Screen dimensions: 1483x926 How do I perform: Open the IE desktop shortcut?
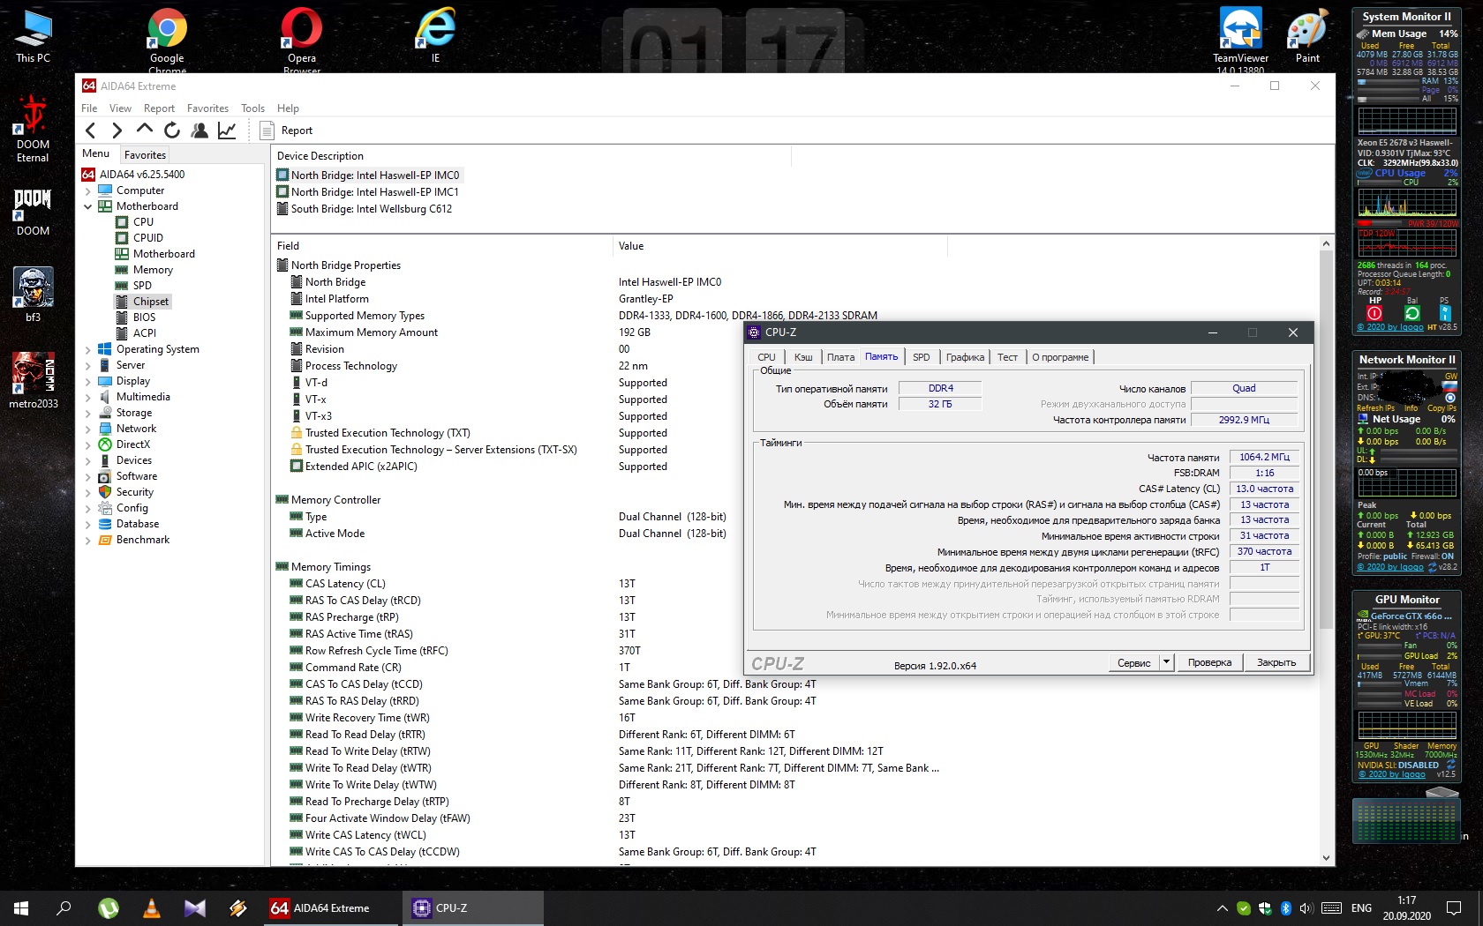(435, 35)
